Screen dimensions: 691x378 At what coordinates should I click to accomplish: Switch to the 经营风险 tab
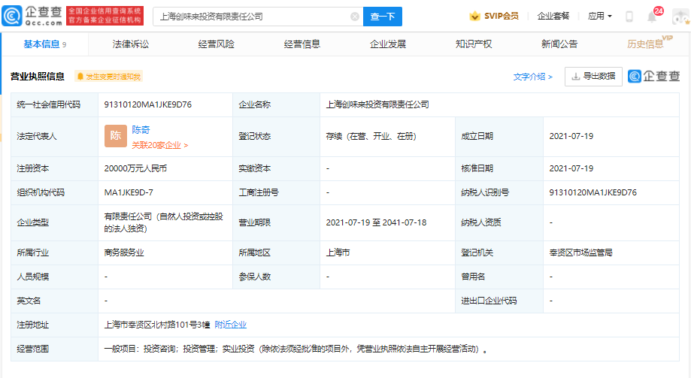pyautogui.click(x=217, y=44)
